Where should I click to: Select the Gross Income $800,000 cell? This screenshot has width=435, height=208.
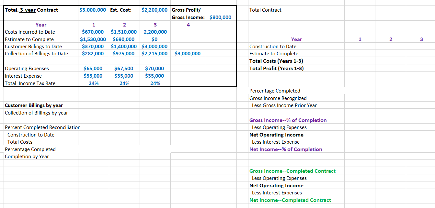pyautogui.click(x=220, y=17)
